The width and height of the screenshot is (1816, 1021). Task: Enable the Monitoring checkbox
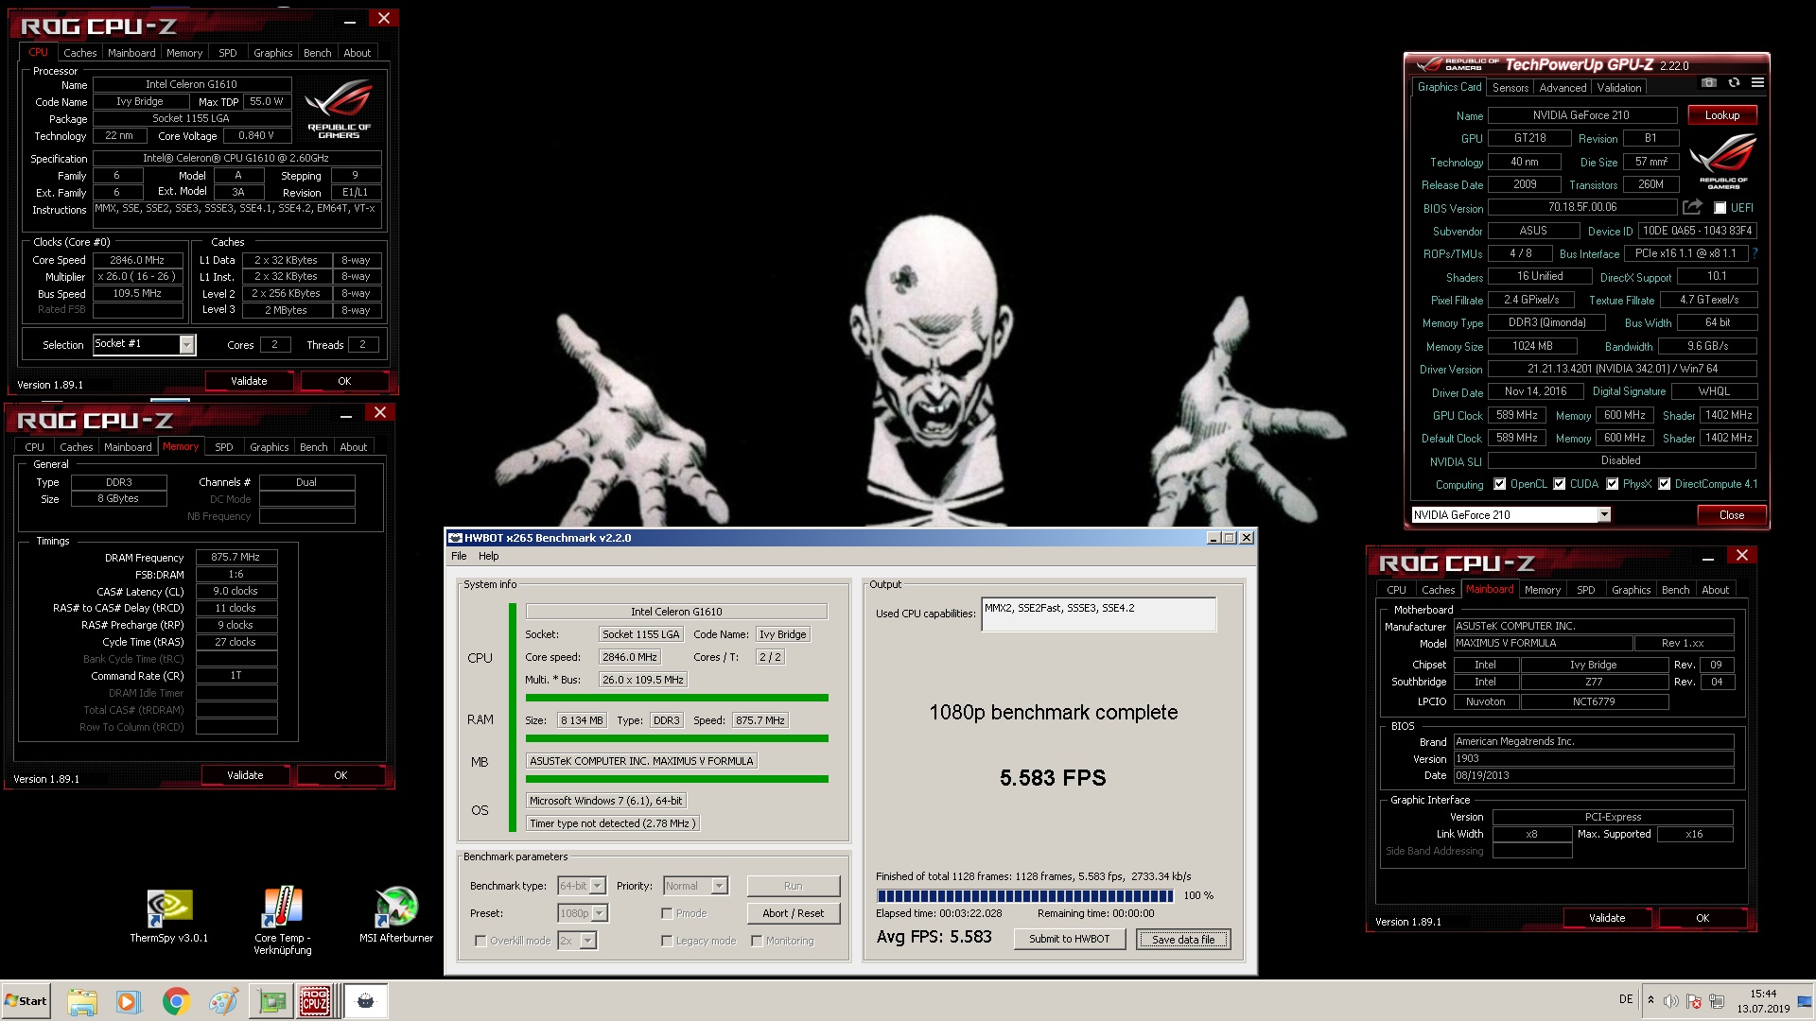(757, 942)
